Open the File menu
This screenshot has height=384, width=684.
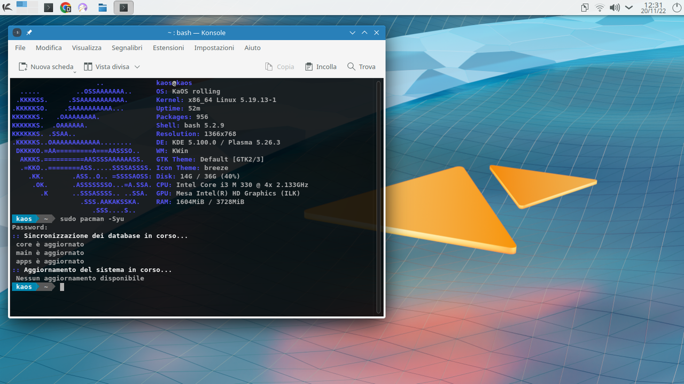(20, 47)
